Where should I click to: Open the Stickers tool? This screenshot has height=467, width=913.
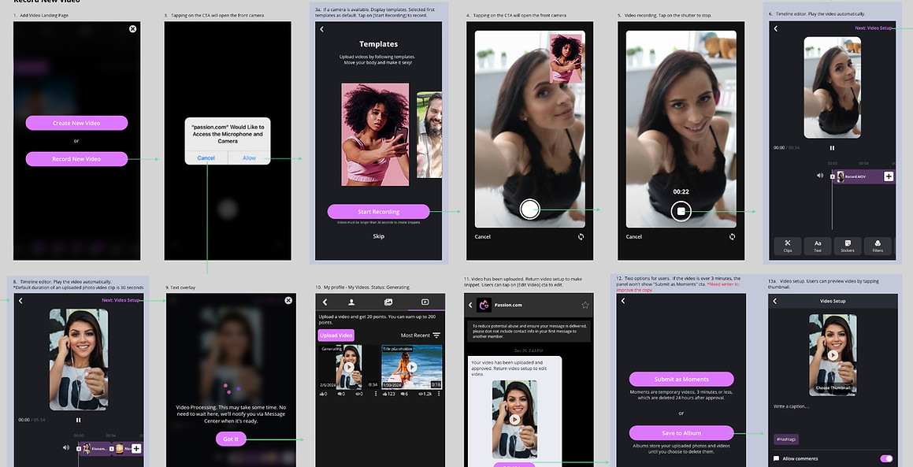point(848,246)
